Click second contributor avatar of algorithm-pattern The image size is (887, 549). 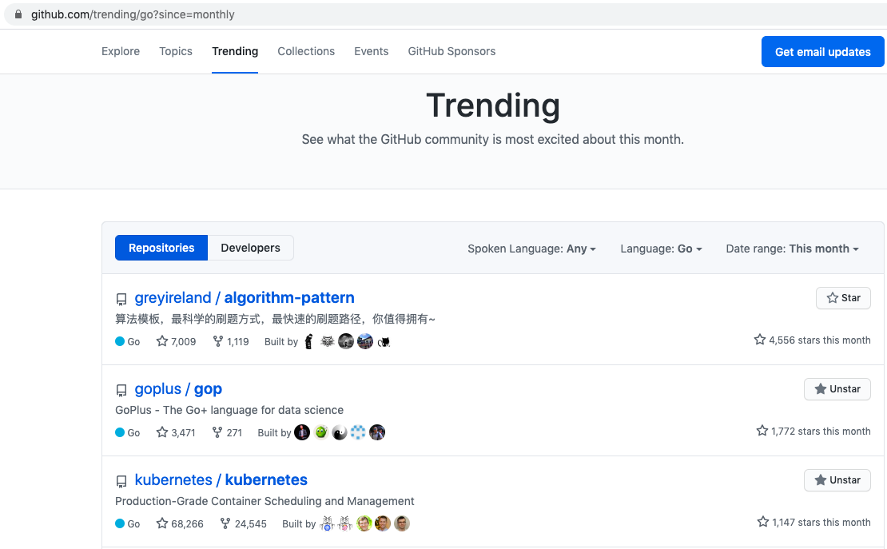[x=328, y=341]
